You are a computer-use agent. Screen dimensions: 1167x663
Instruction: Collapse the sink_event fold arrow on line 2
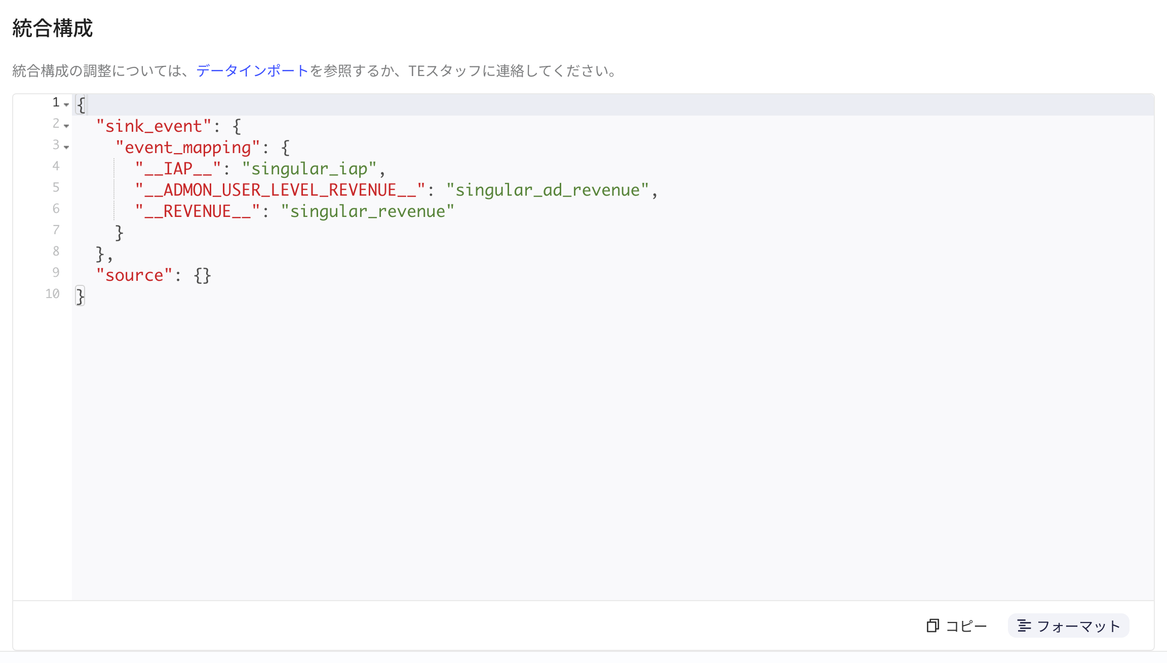66,126
